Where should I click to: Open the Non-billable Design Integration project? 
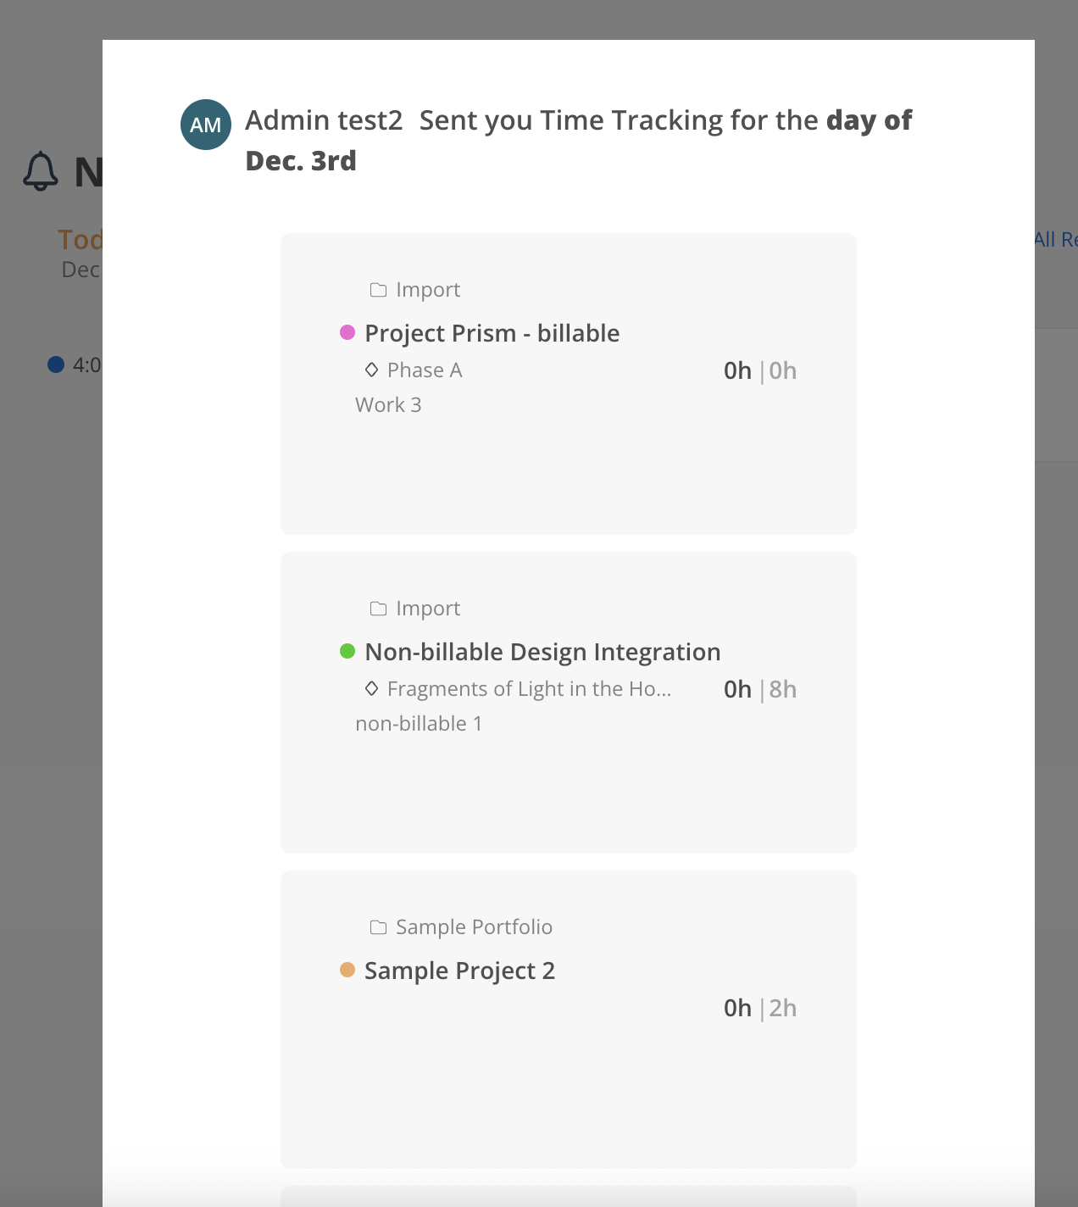542,652
